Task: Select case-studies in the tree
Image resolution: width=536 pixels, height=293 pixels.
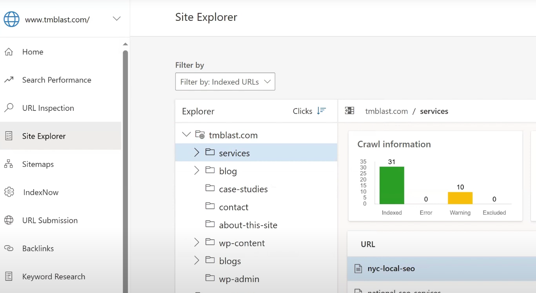Action: (x=243, y=189)
